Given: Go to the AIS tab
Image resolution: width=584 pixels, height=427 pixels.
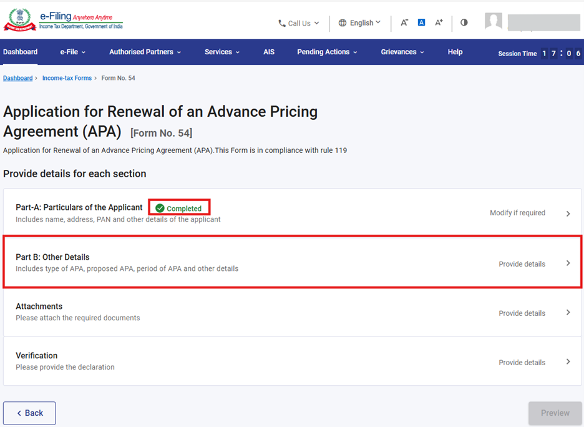Looking at the screenshot, I should point(269,52).
